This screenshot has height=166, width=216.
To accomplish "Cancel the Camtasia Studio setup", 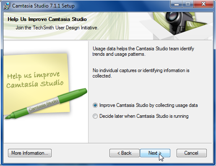I will pyautogui.click(x=192, y=153).
